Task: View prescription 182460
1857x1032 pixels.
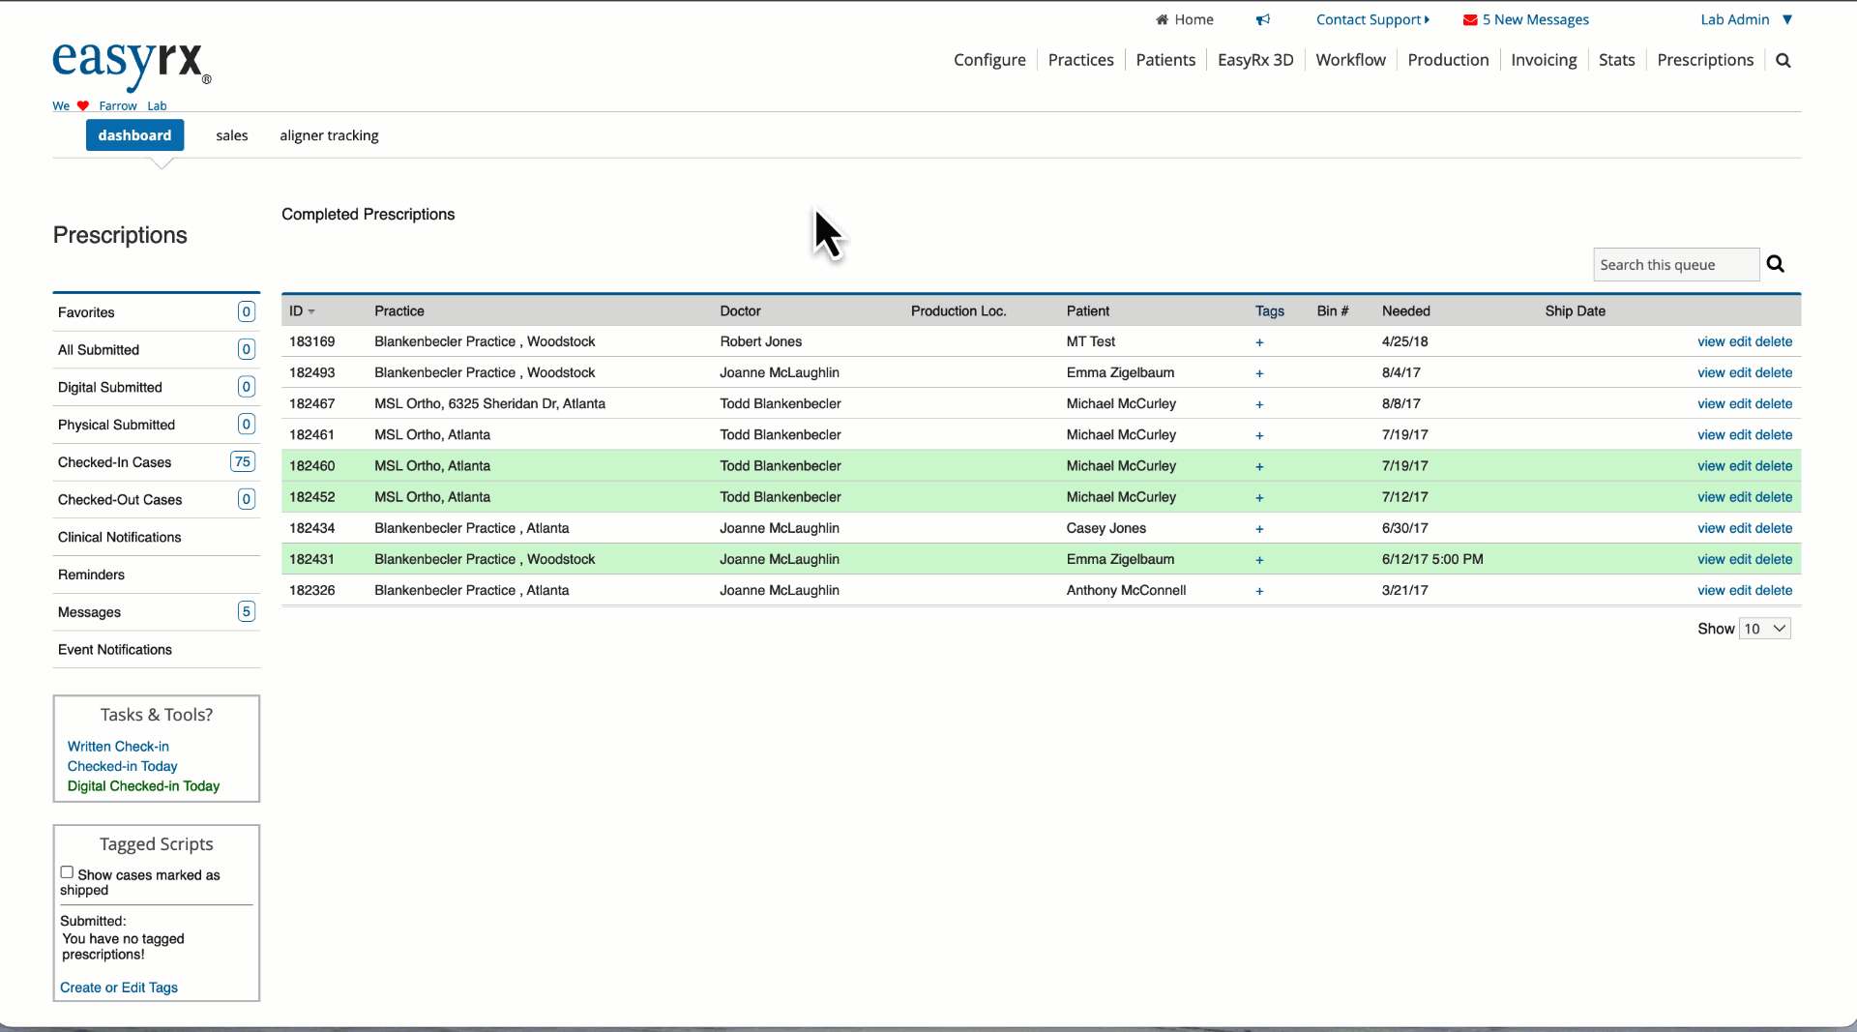Action: (1711, 465)
